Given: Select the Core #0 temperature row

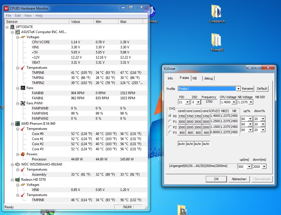Looking at the screenshot, I should tap(89, 134).
